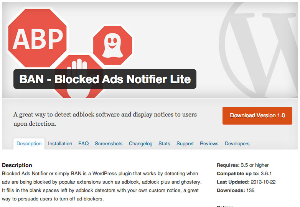Click the 'Requires: 3.5 or higher' text

click(x=242, y=165)
